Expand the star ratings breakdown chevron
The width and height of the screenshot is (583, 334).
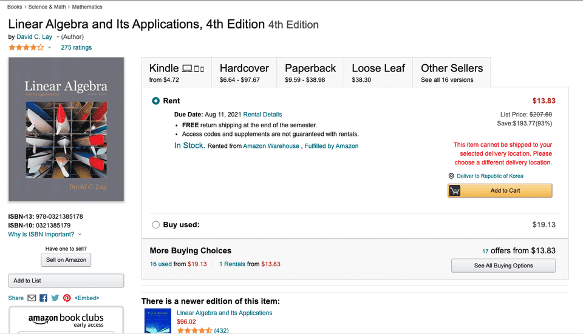click(49, 47)
